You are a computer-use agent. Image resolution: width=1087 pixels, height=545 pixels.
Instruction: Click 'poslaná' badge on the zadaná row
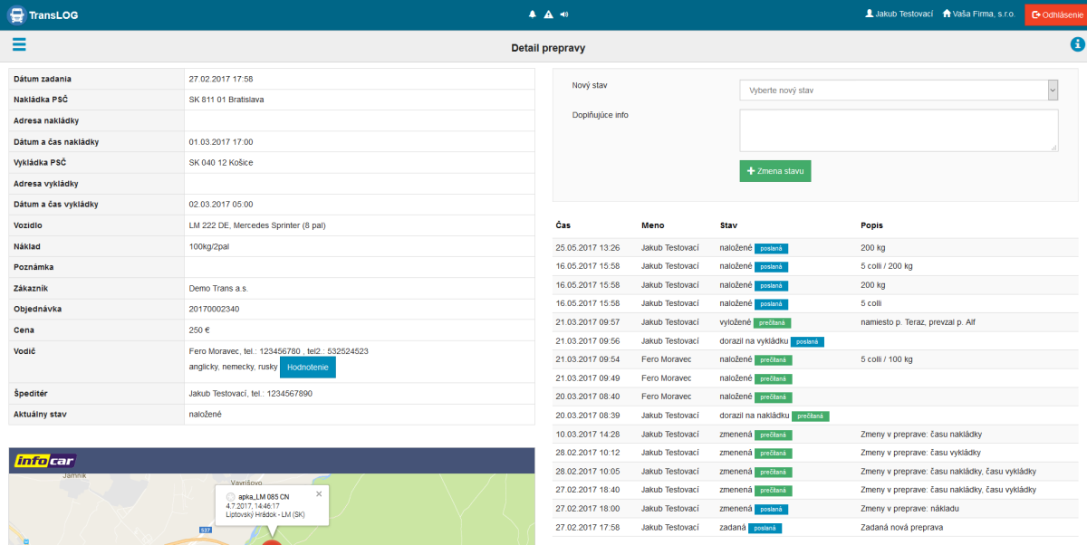click(x=765, y=528)
